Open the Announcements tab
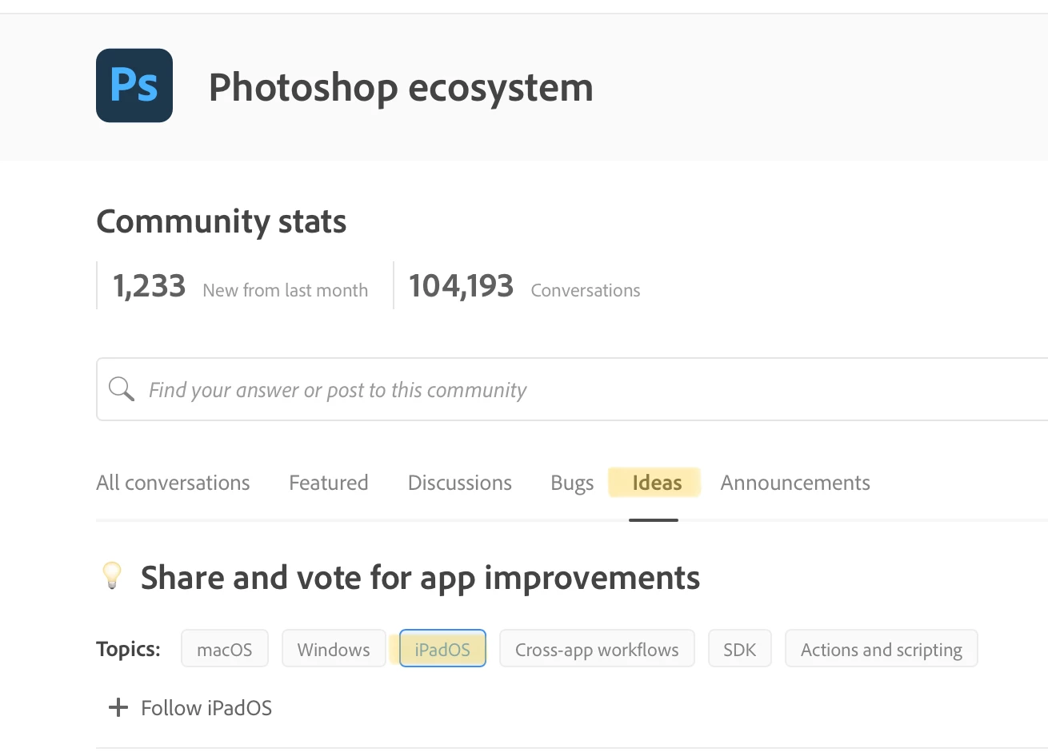 794,483
